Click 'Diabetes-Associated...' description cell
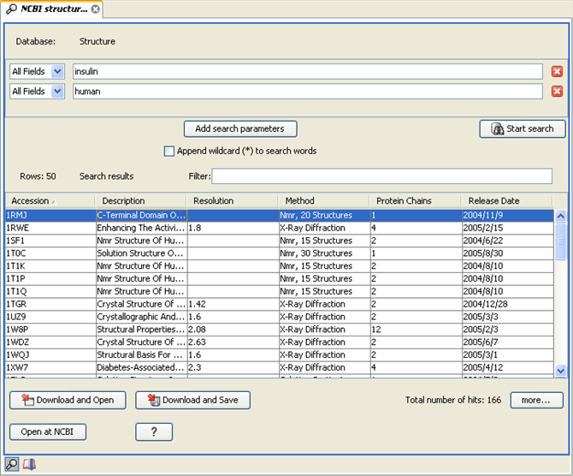The width and height of the screenshot is (573, 476). (141, 367)
